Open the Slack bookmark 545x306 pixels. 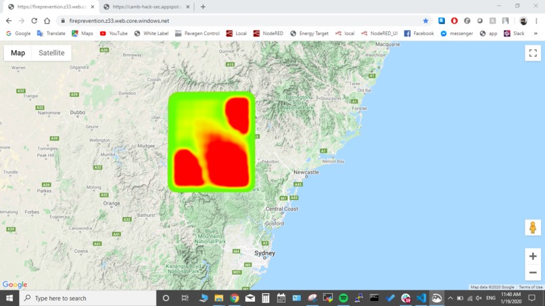pyautogui.click(x=514, y=33)
